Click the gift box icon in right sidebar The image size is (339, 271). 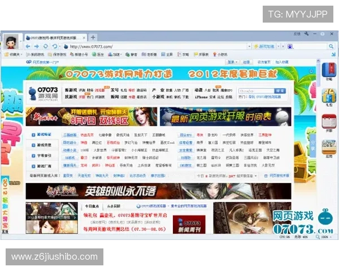(329, 97)
